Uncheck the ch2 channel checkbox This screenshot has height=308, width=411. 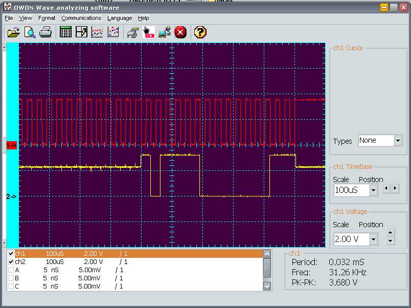(11, 262)
